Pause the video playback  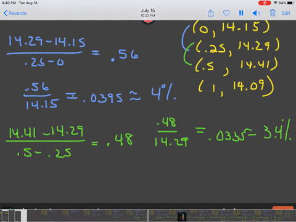pyautogui.click(x=241, y=13)
